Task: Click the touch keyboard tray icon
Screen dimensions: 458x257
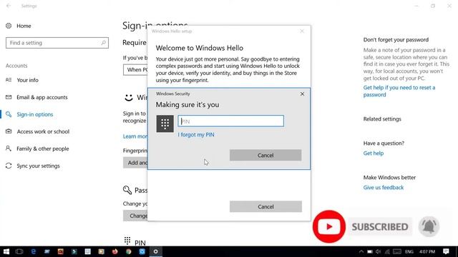Action: pos(397,251)
